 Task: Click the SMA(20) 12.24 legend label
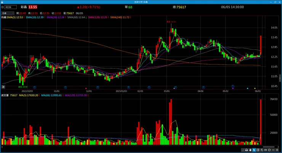[55, 17]
